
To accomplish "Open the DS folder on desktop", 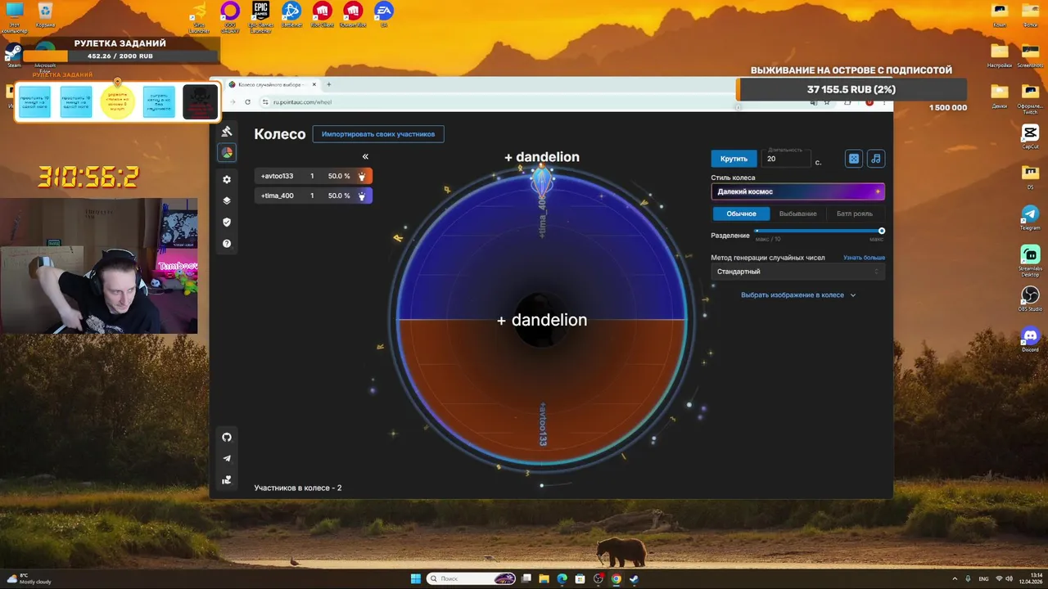I will [1030, 176].
